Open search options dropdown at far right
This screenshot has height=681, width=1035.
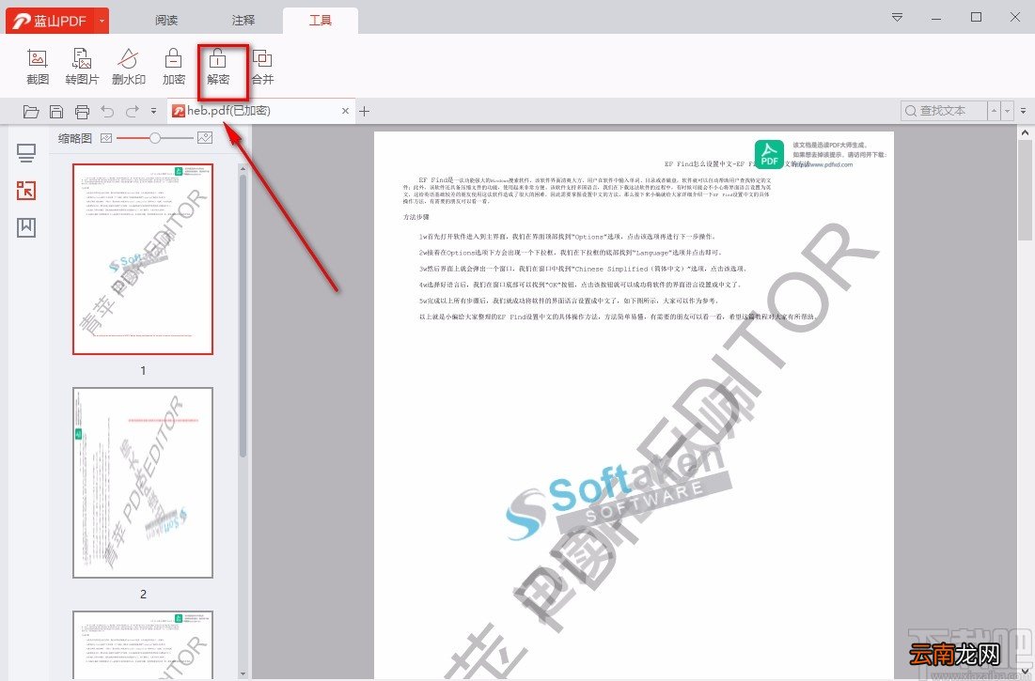[1023, 111]
